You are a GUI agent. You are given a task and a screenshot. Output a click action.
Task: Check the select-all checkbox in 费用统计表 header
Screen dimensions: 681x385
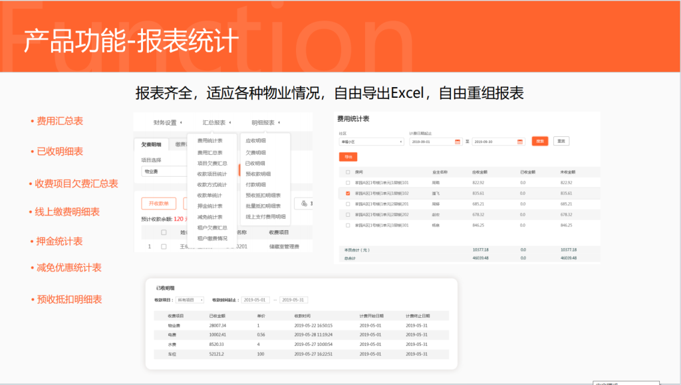tap(347, 173)
